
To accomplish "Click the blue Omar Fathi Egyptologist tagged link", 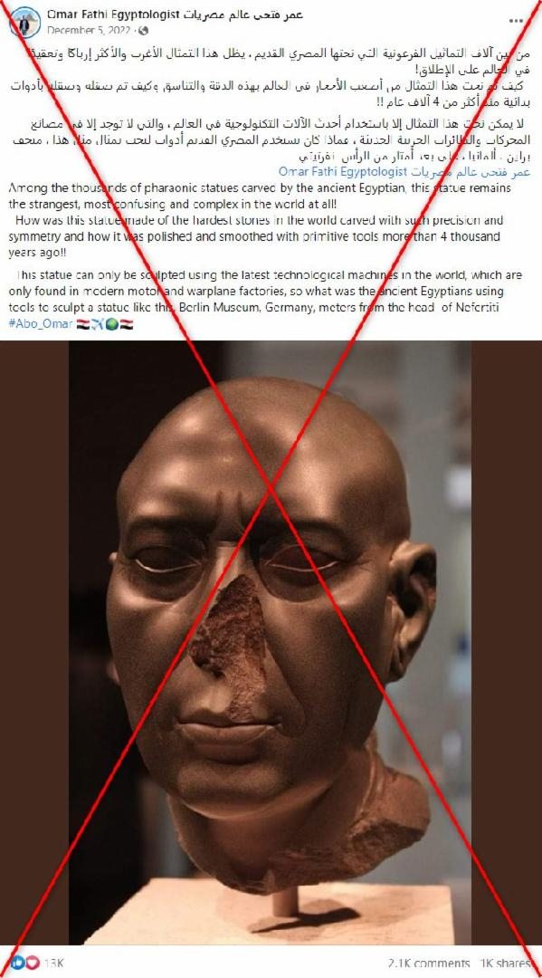I will click(404, 171).
